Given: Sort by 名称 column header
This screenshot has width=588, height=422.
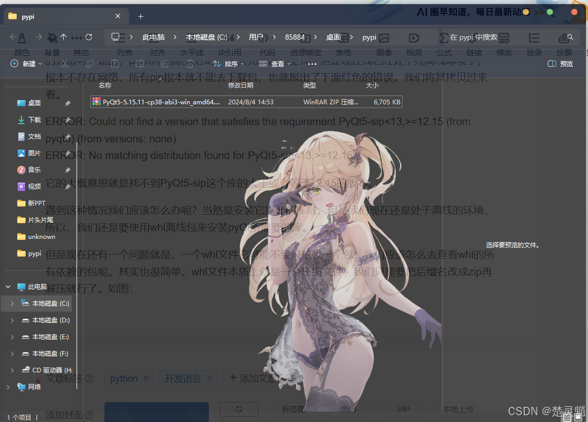Looking at the screenshot, I should 105,86.
